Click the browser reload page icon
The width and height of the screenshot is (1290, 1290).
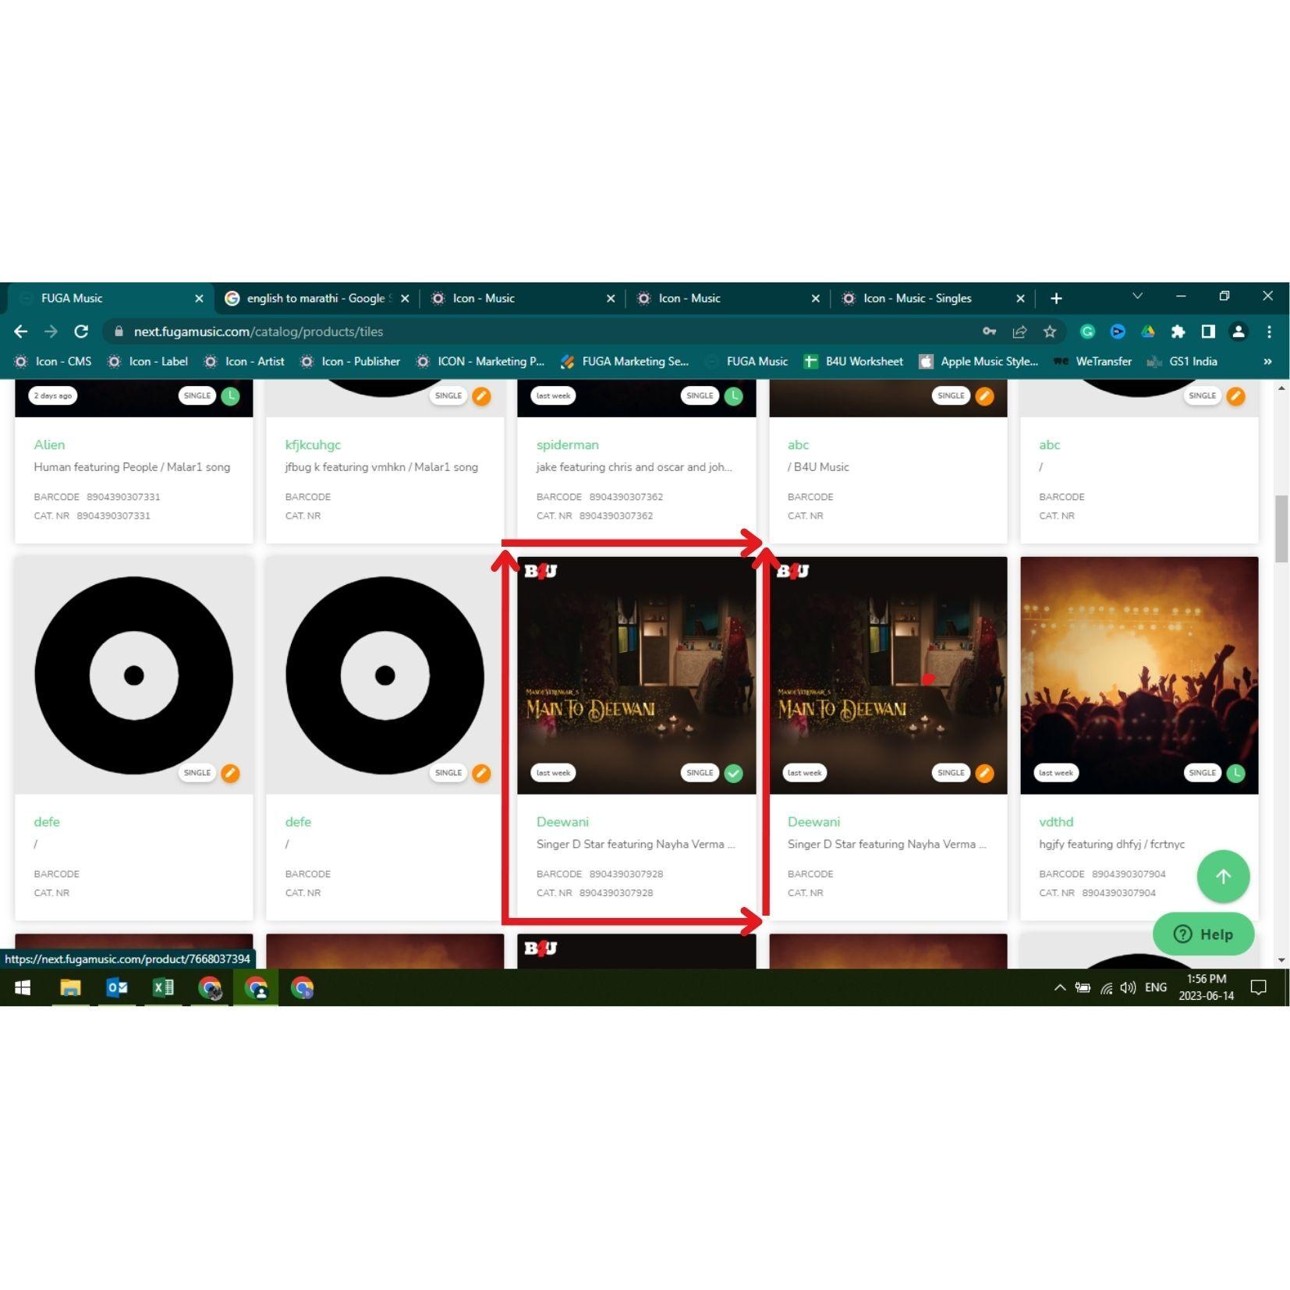tap(81, 331)
